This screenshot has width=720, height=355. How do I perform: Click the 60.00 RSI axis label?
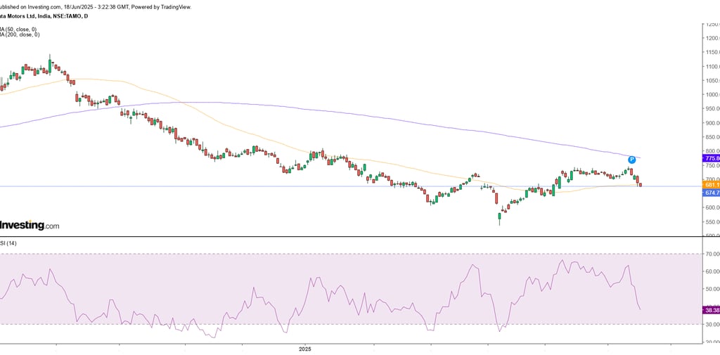click(713, 271)
